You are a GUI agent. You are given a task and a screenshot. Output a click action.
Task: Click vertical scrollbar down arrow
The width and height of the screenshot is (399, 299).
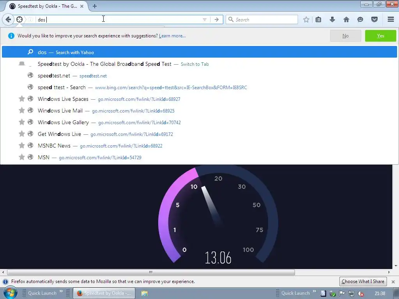pyautogui.click(x=396, y=266)
